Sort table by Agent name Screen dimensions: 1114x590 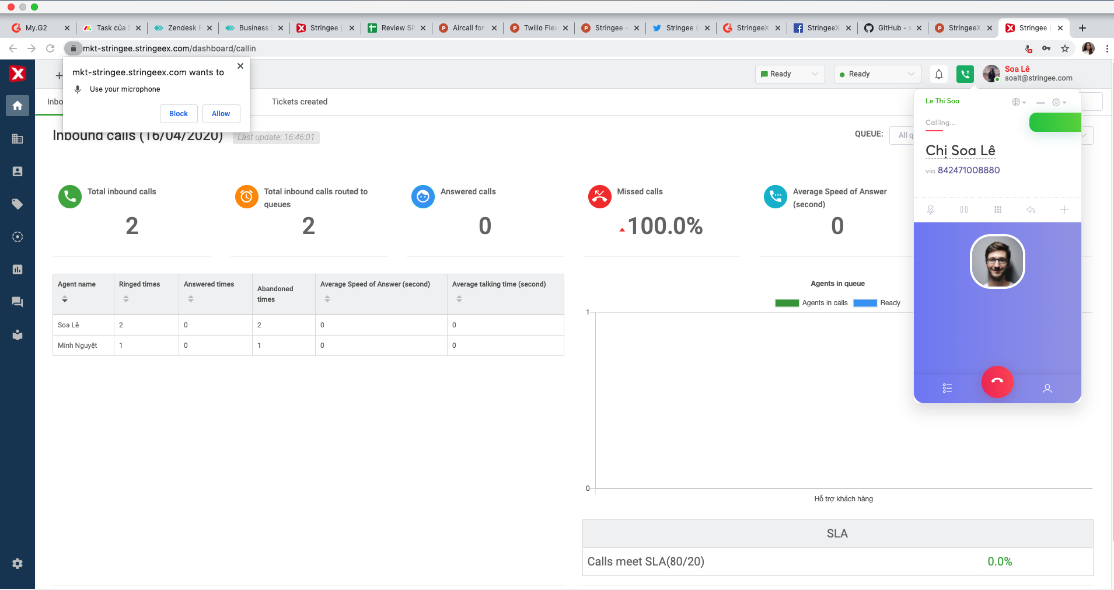tap(65, 299)
